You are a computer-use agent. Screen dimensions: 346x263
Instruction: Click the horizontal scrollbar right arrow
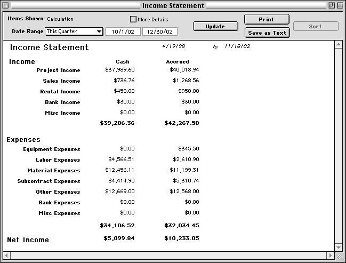pos(329,256)
